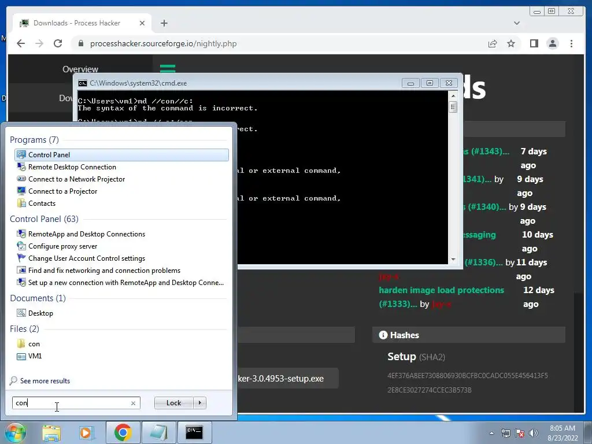Open Windows Explorer from taskbar
This screenshot has height=444, width=592.
(51, 432)
